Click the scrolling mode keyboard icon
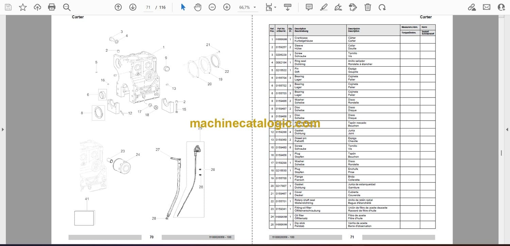510x246 pixels. pos(288,7)
